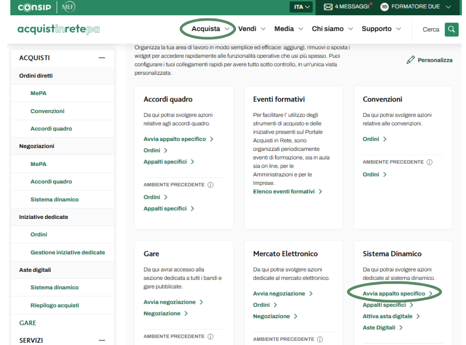The height and width of the screenshot is (345, 466).
Task: Open the Vendi navigation menu
Action: coord(251,29)
